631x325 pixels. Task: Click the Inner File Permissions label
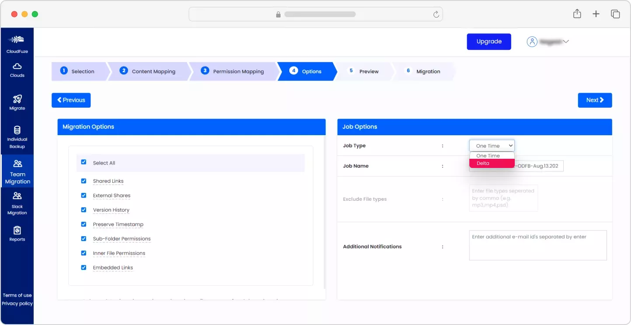tap(119, 253)
